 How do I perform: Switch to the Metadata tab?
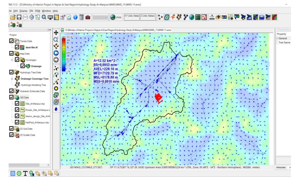281,168
